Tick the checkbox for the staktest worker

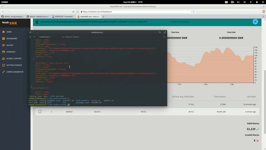[x=40, y=112]
